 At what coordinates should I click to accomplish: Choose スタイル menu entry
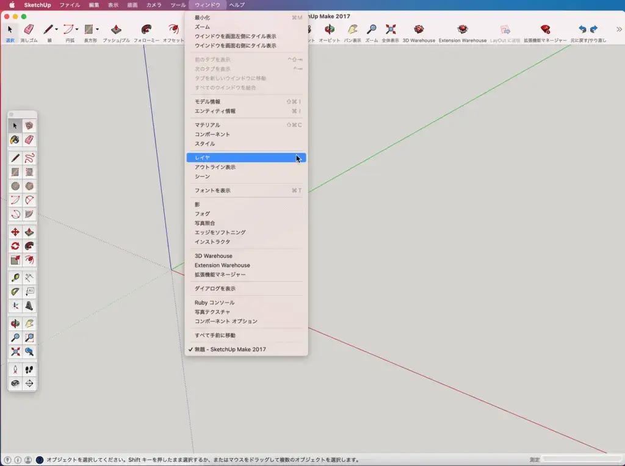pyautogui.click(x=247, y=144)
